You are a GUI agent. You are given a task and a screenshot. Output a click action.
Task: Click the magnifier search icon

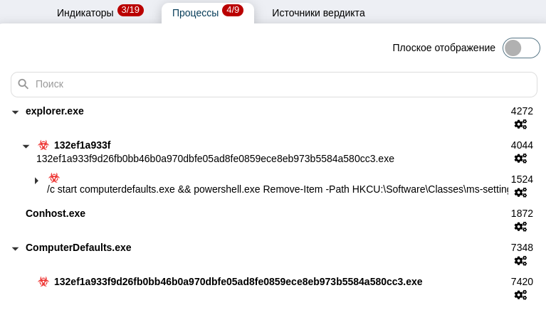pos(23,84)
